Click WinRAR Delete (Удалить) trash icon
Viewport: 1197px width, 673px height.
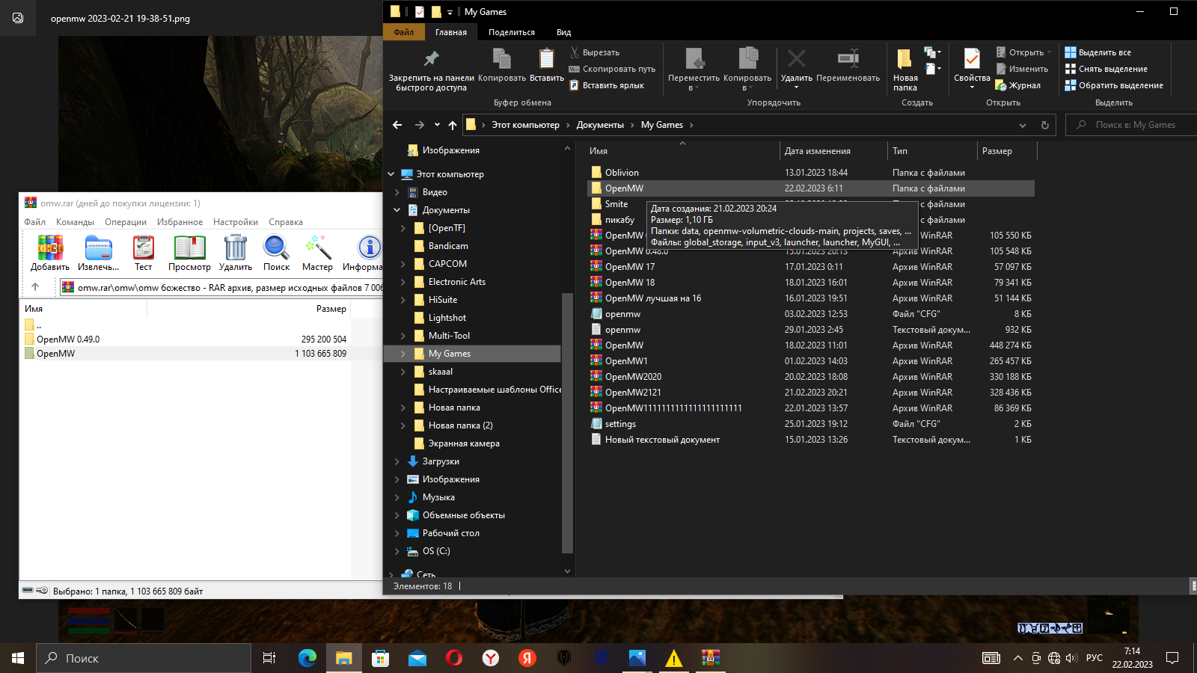click(x=235, y=253)
